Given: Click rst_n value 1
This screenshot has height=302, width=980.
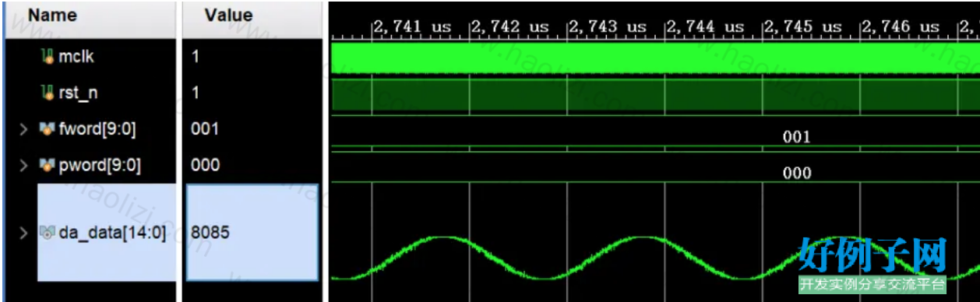Looking at the screenshot, I should pos(196,93).
